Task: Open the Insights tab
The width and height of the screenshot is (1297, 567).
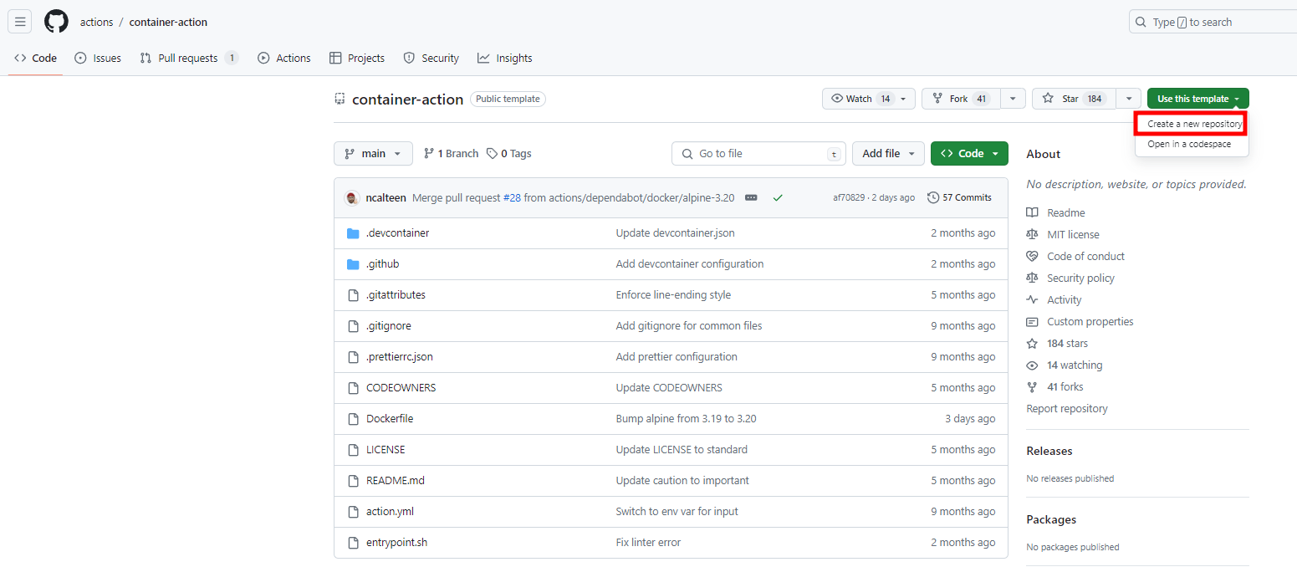Action: 505,59
